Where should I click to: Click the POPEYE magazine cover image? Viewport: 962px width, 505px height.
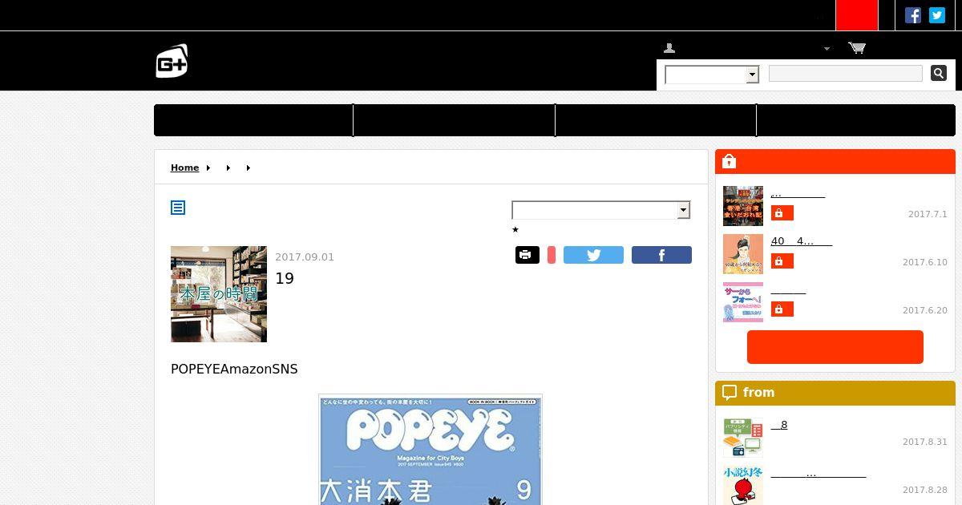[x=430, y=449]
